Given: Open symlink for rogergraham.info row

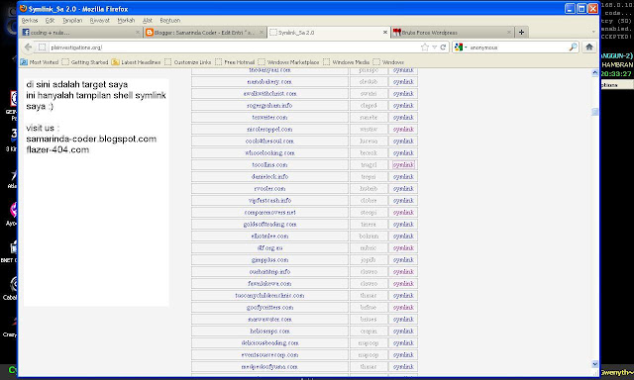Looking at the screenshot, I should coord(403,106).
